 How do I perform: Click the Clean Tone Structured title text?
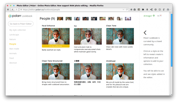point(52,61)
